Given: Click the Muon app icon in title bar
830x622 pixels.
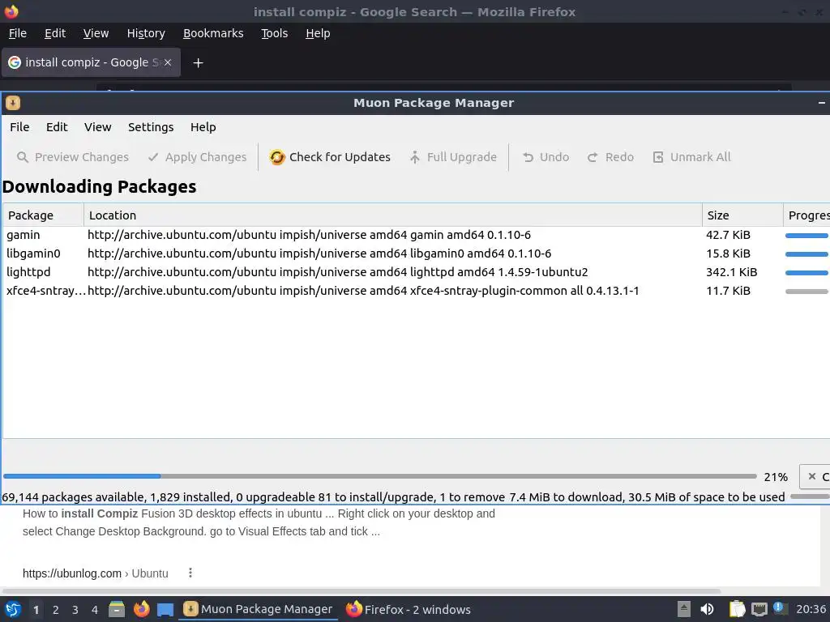Looking at the screenshot, I should pyautogui.click(x=13, y=103).
